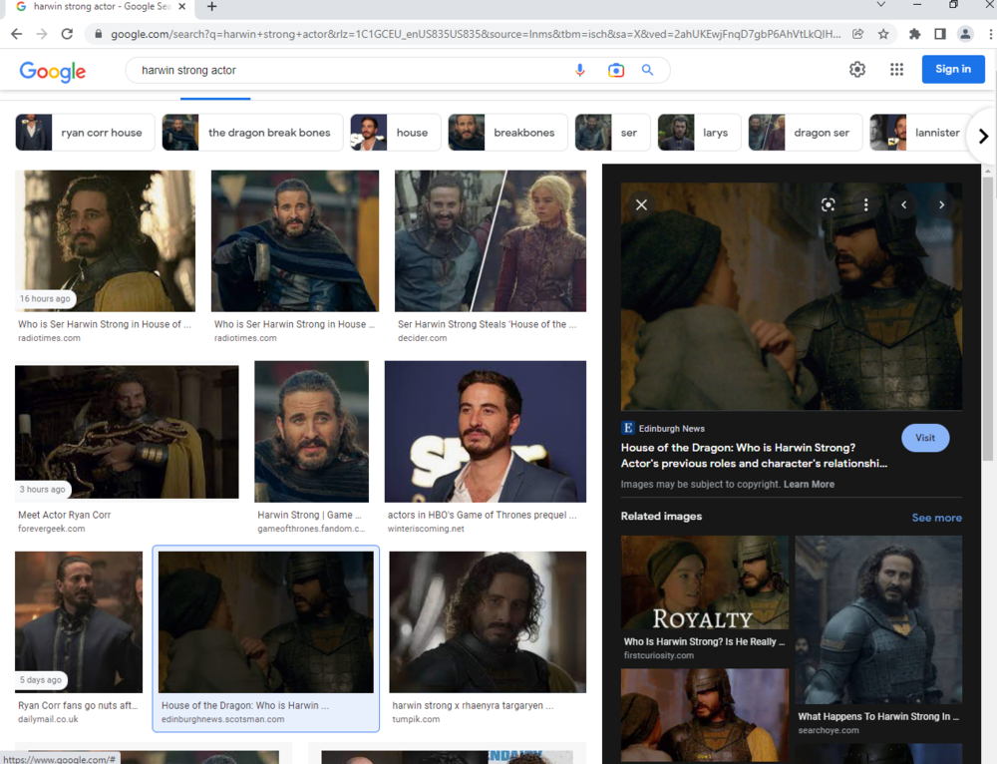Open the Google apps grid
Viewport: 997px width, 764px height.
pyautogui.click(x=896, y=69)
